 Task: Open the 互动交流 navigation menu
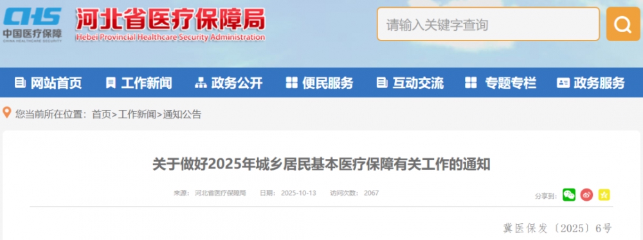click(x=410, y=83)
